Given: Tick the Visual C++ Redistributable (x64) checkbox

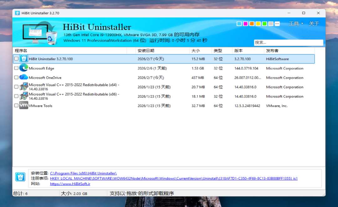Looking at the screenshot, I should [16, 87].
